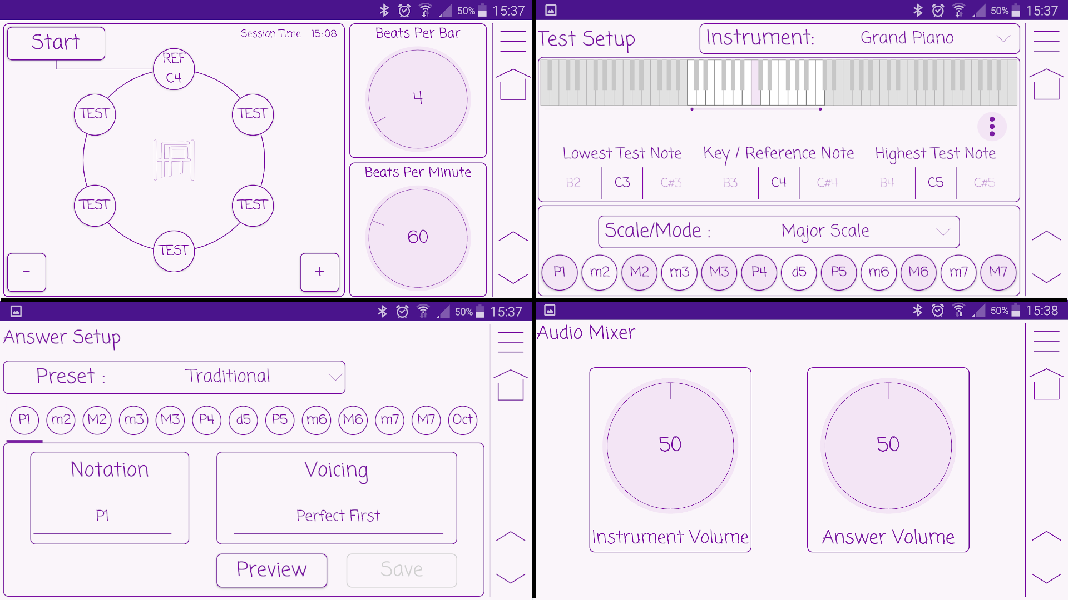Click the Instrument Volume knob
Screen dimensions: 1068x600
click(x=670, y=444)
